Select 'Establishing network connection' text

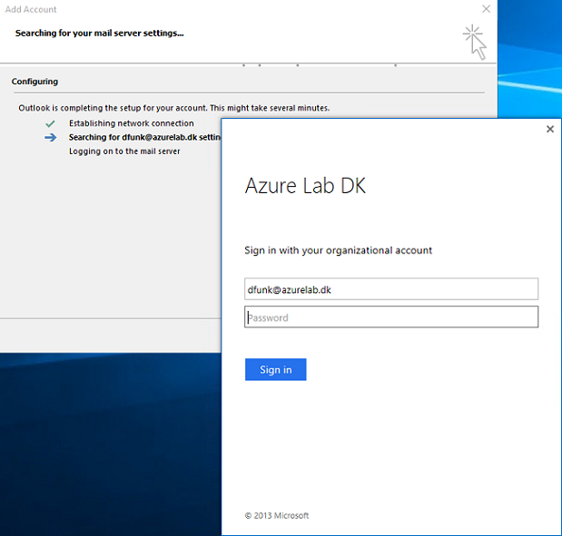click(x=131, y=123)
